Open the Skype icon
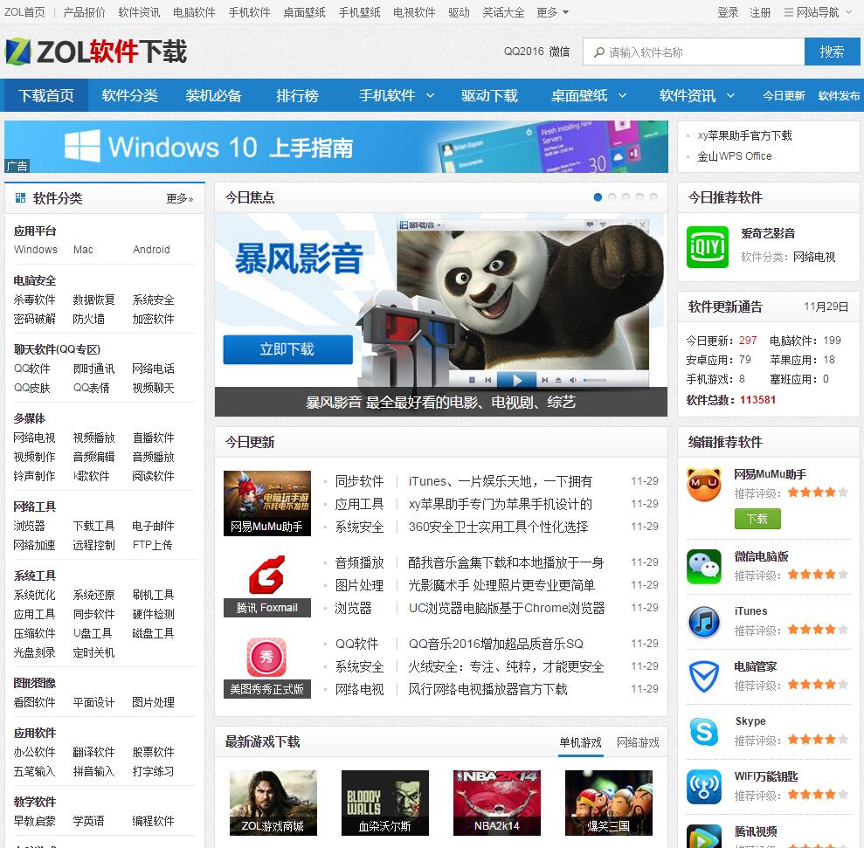 (704, 731)
